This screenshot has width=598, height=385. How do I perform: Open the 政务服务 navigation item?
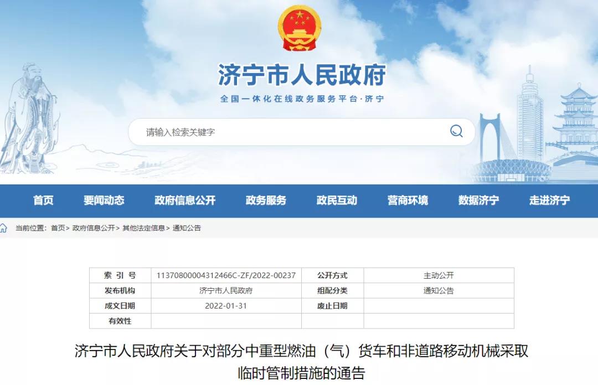tap(265, 200)
